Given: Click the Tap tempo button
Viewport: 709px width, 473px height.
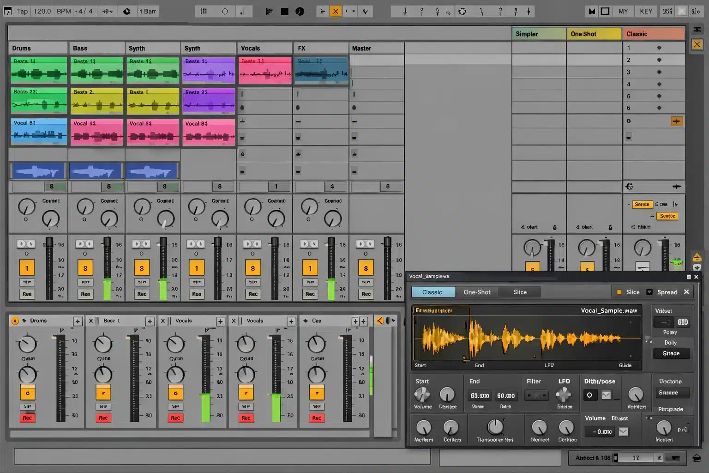Looking at the screenshot, I should pos(21,11).
